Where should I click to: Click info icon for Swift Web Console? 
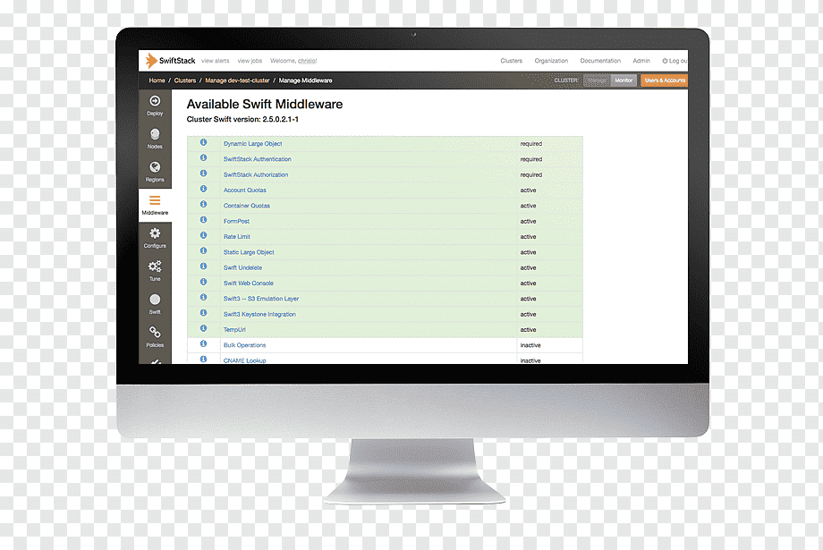[204, 282]
